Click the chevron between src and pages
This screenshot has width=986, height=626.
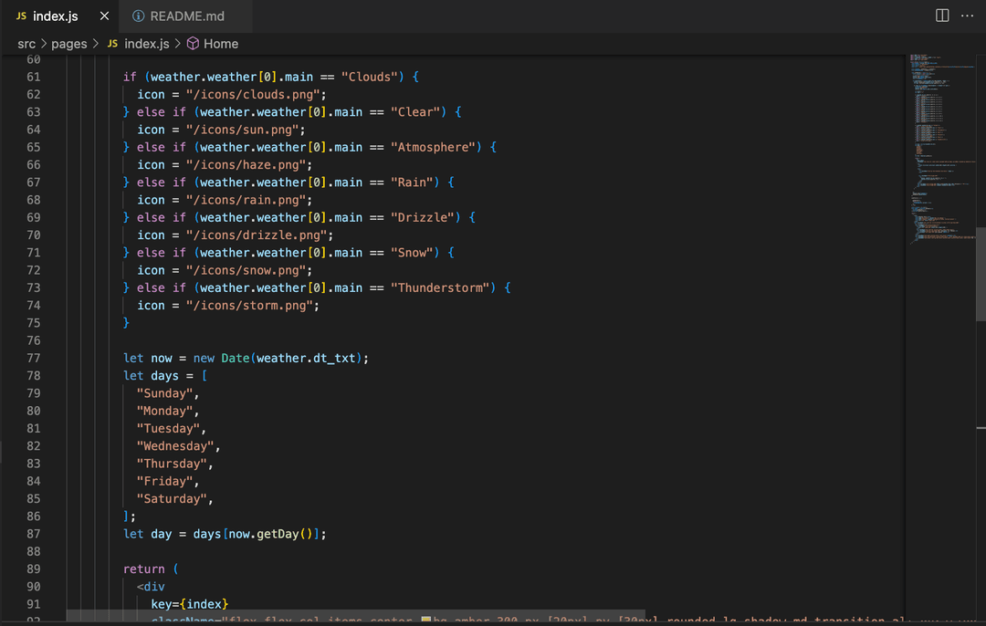pyautogui.click(x=43, y=44)
